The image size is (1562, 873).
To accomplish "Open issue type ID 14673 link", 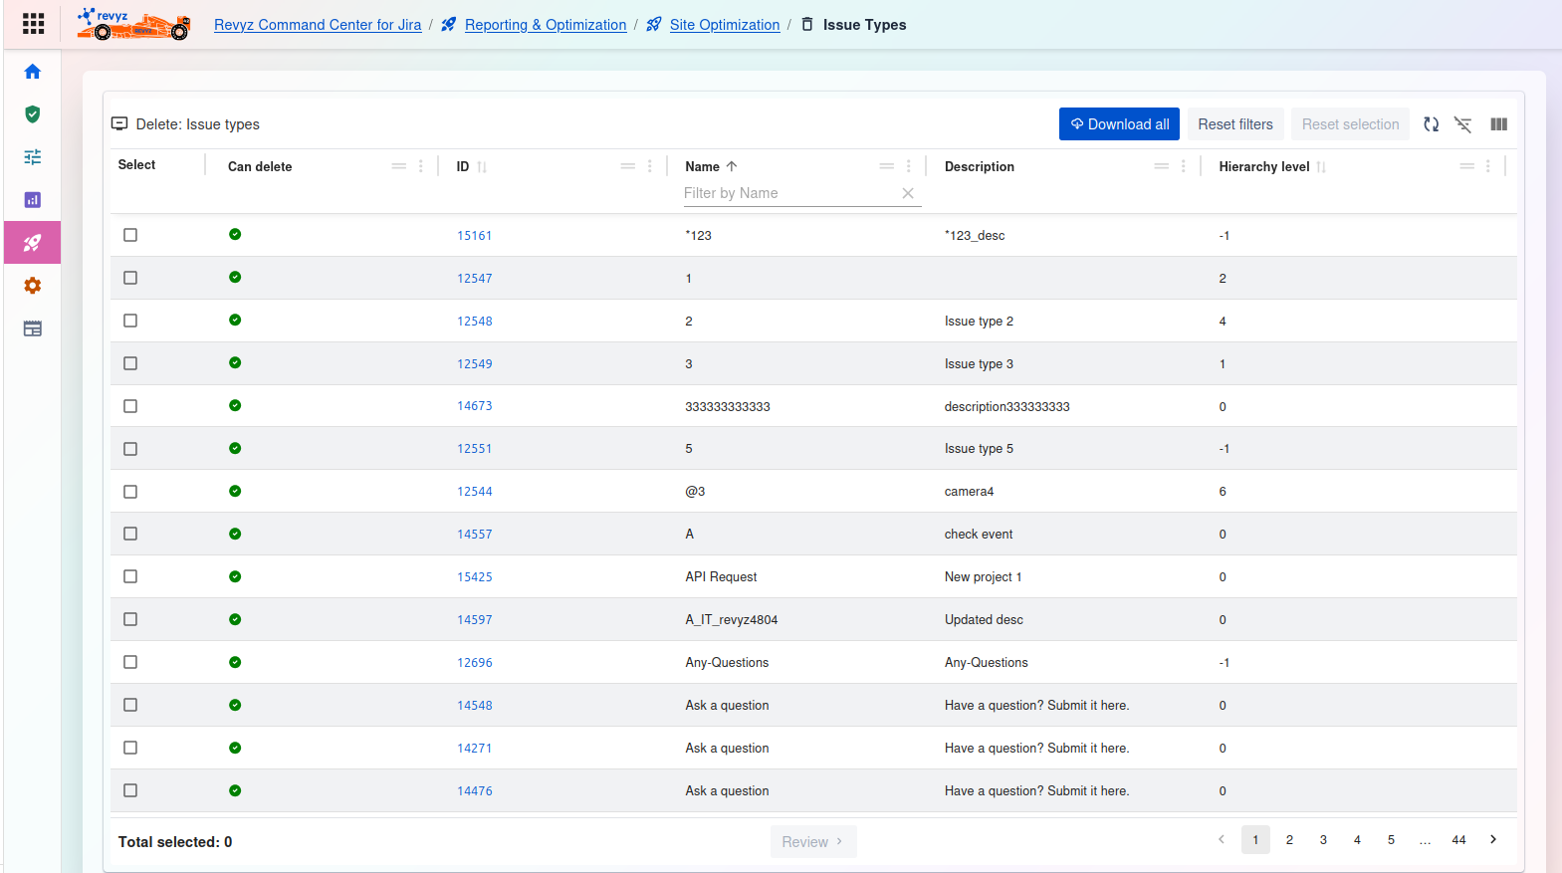I will 474,406.
